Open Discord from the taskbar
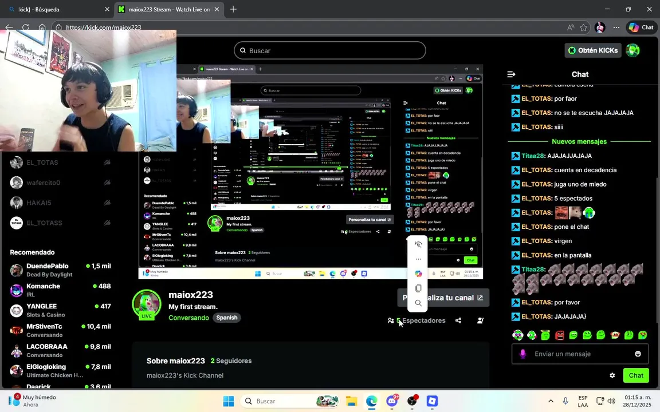This screenshot has height=412, width=660. coord(392,401)
